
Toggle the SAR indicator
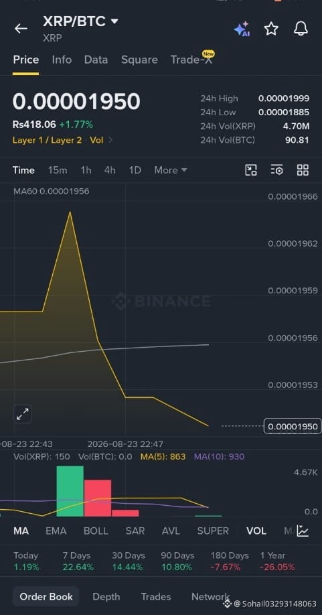point(135,531)
